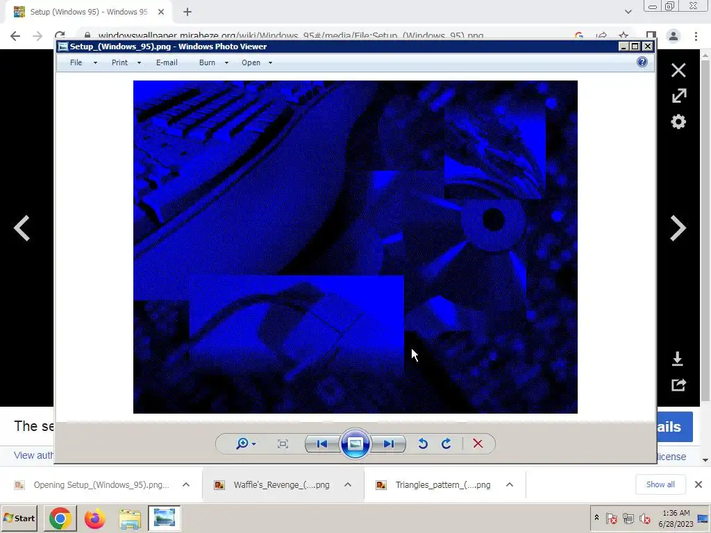The height and width of the screenshot is (533, 711).
Task: Open the File menu in Photo Viewer
Action: pyautogui.click(x=76, y=62)
